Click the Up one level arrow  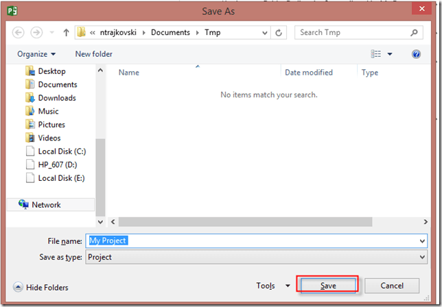click(x=66, y=32)
